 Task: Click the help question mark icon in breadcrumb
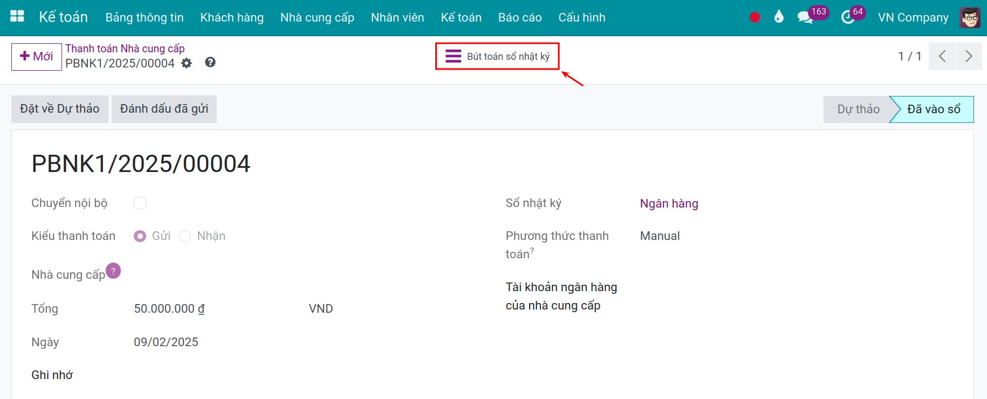210,63
